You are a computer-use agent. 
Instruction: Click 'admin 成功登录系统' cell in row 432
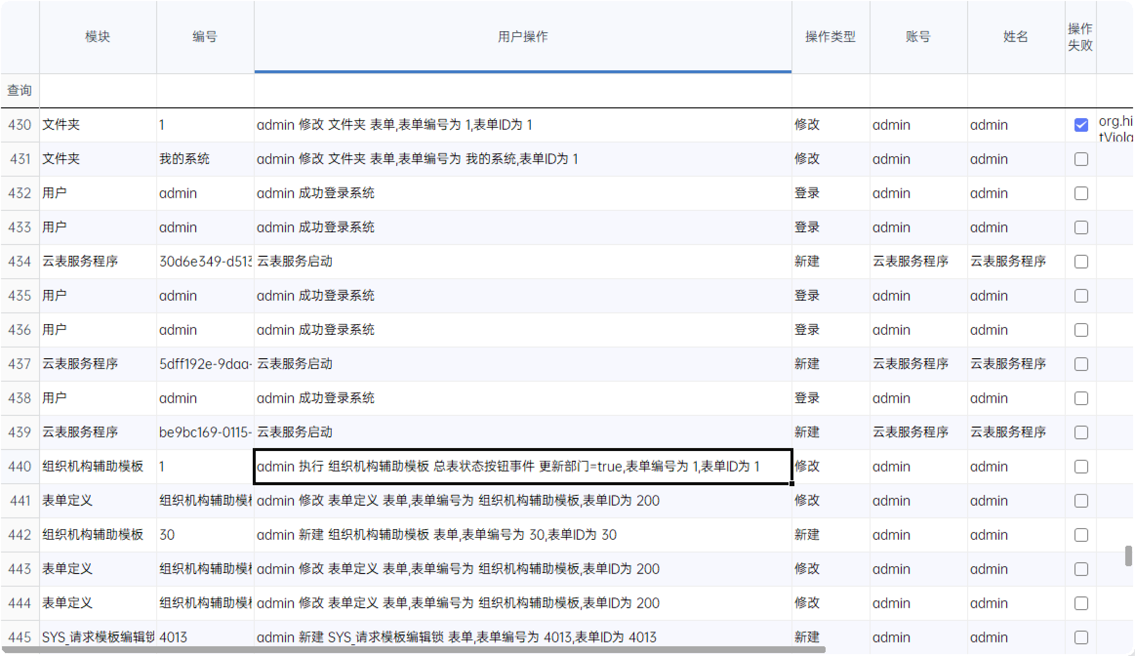[x=523, y=193]
